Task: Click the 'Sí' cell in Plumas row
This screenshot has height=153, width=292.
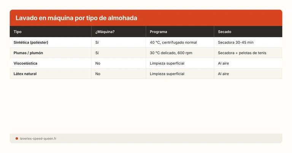Action: pyautogui.click(x=97, y=53)
